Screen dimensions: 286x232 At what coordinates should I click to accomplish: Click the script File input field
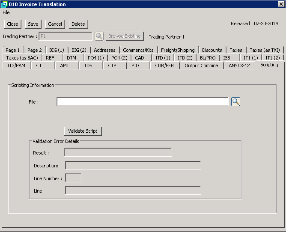point(142,101)
